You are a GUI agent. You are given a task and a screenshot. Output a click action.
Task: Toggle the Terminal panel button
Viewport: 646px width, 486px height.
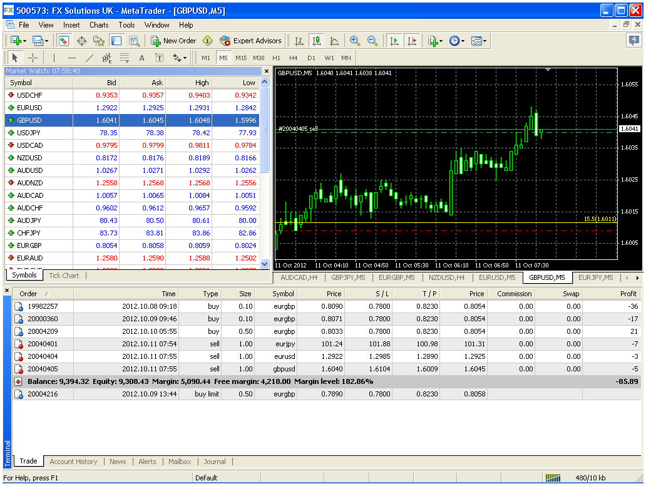(116, 41)
